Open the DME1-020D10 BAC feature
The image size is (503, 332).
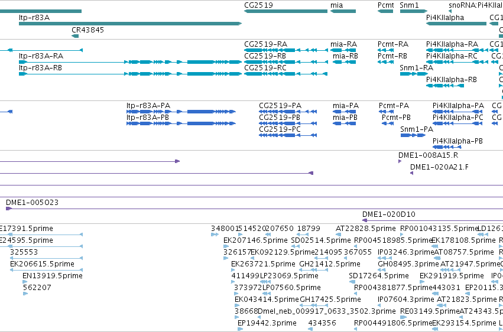point(433,220)
